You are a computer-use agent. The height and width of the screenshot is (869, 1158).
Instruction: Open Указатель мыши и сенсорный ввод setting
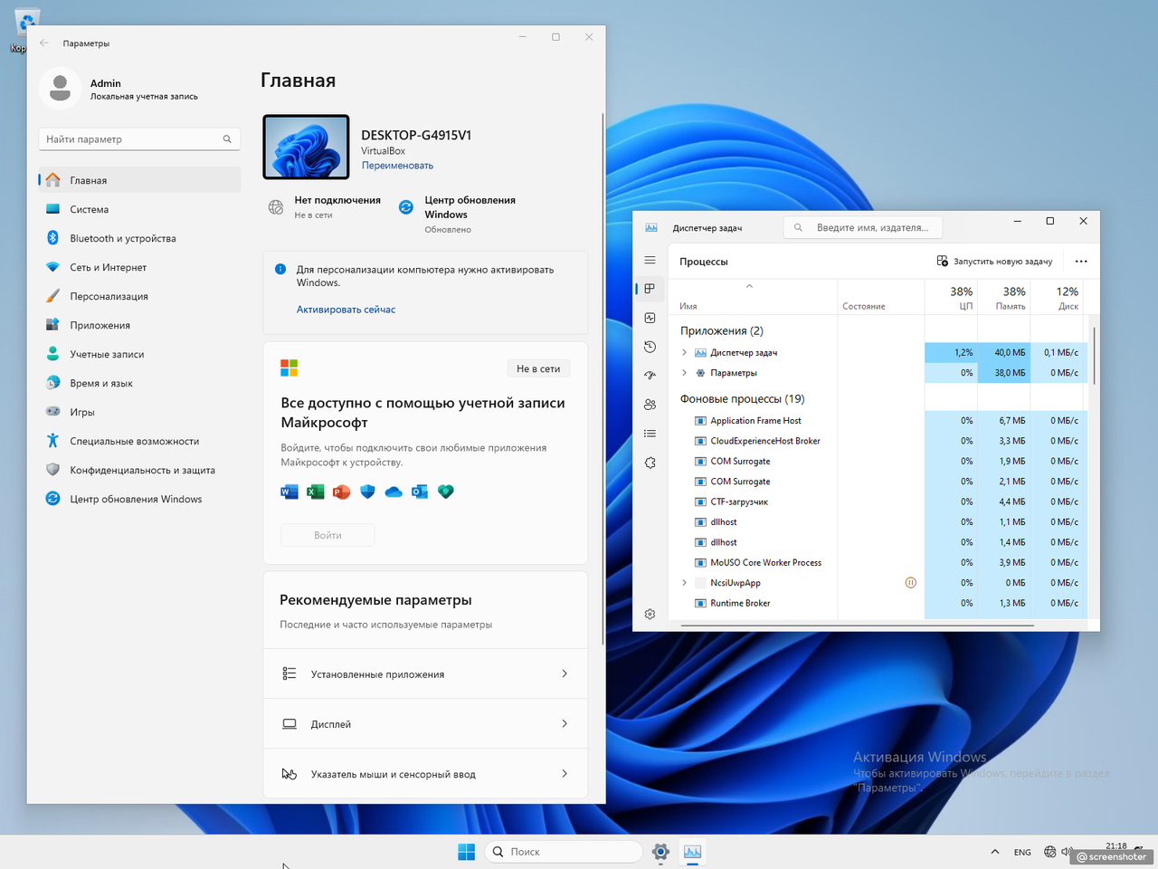click(425, 774)
